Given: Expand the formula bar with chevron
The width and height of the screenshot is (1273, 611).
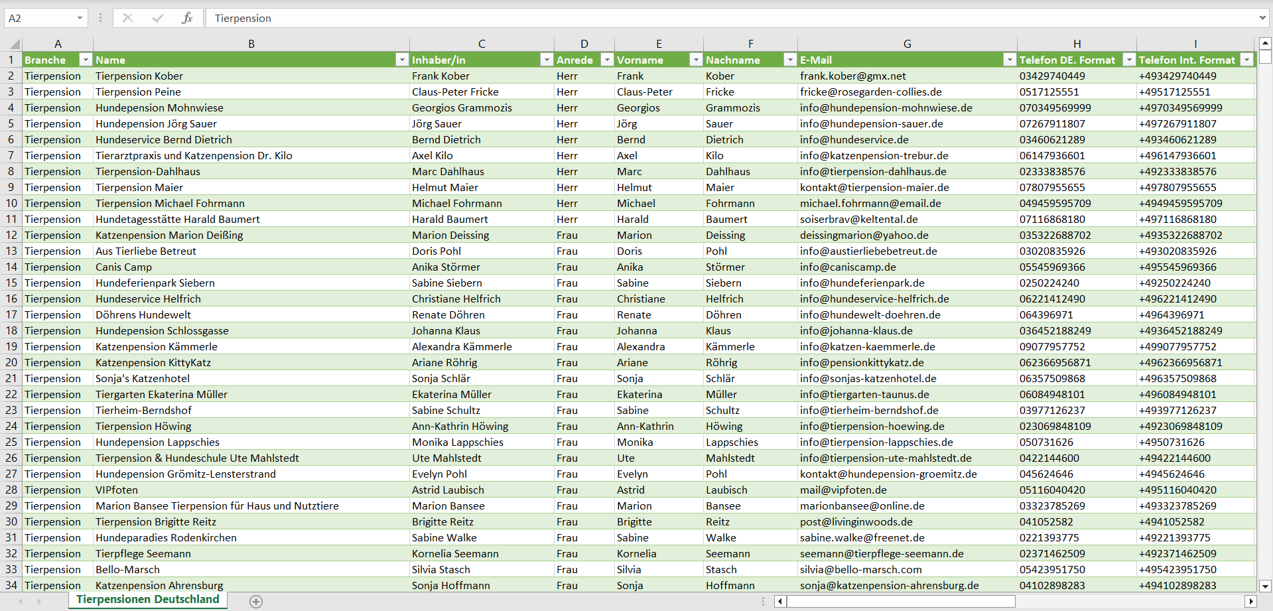Looking at the screenshot, I should (1262, 18).
